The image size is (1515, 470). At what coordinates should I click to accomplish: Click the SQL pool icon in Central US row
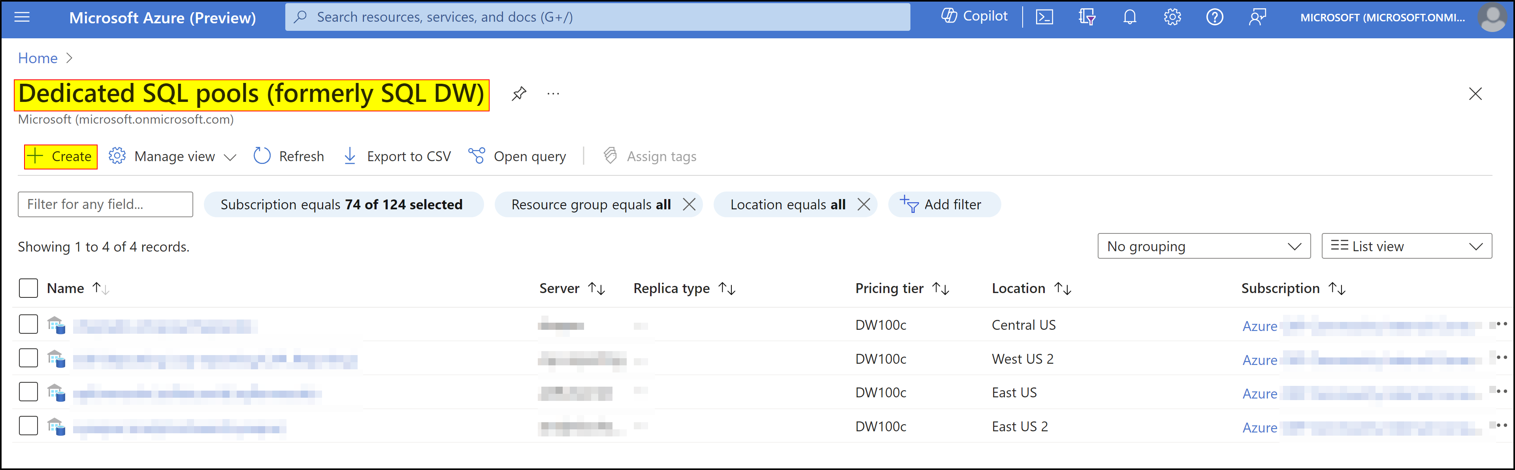57,325
